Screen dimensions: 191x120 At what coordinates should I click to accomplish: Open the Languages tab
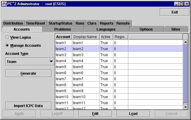pos(106,29)
